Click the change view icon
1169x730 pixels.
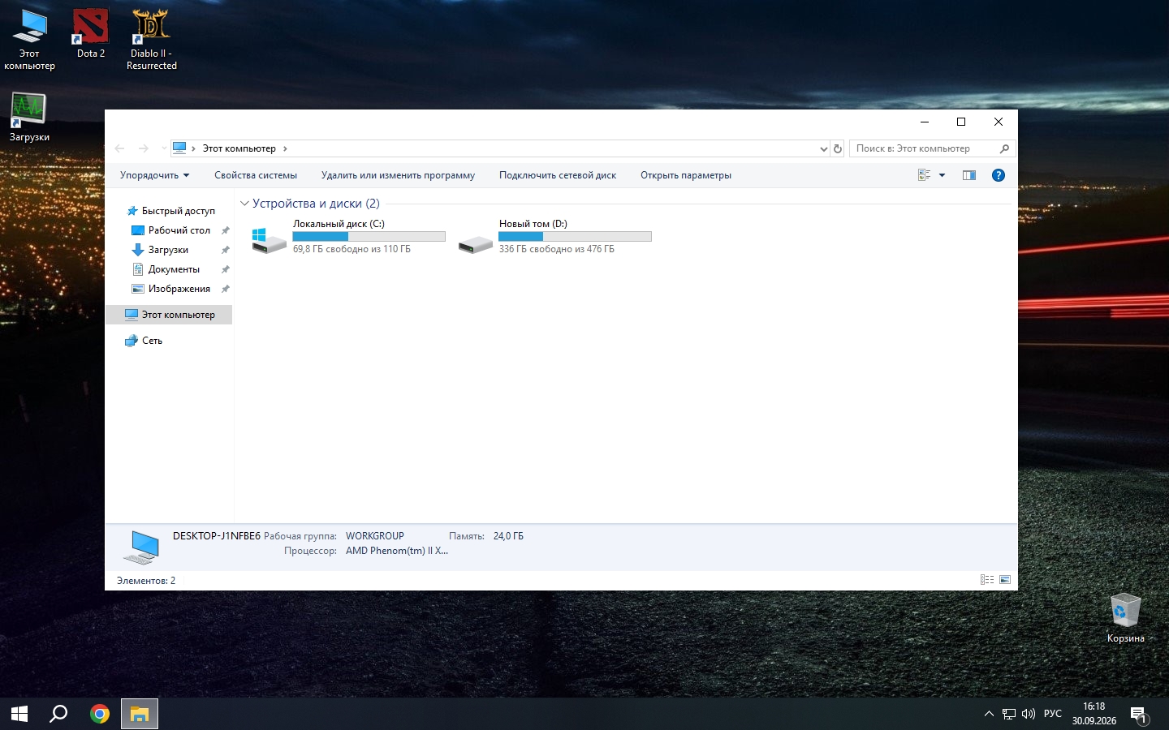pos(924,175)
